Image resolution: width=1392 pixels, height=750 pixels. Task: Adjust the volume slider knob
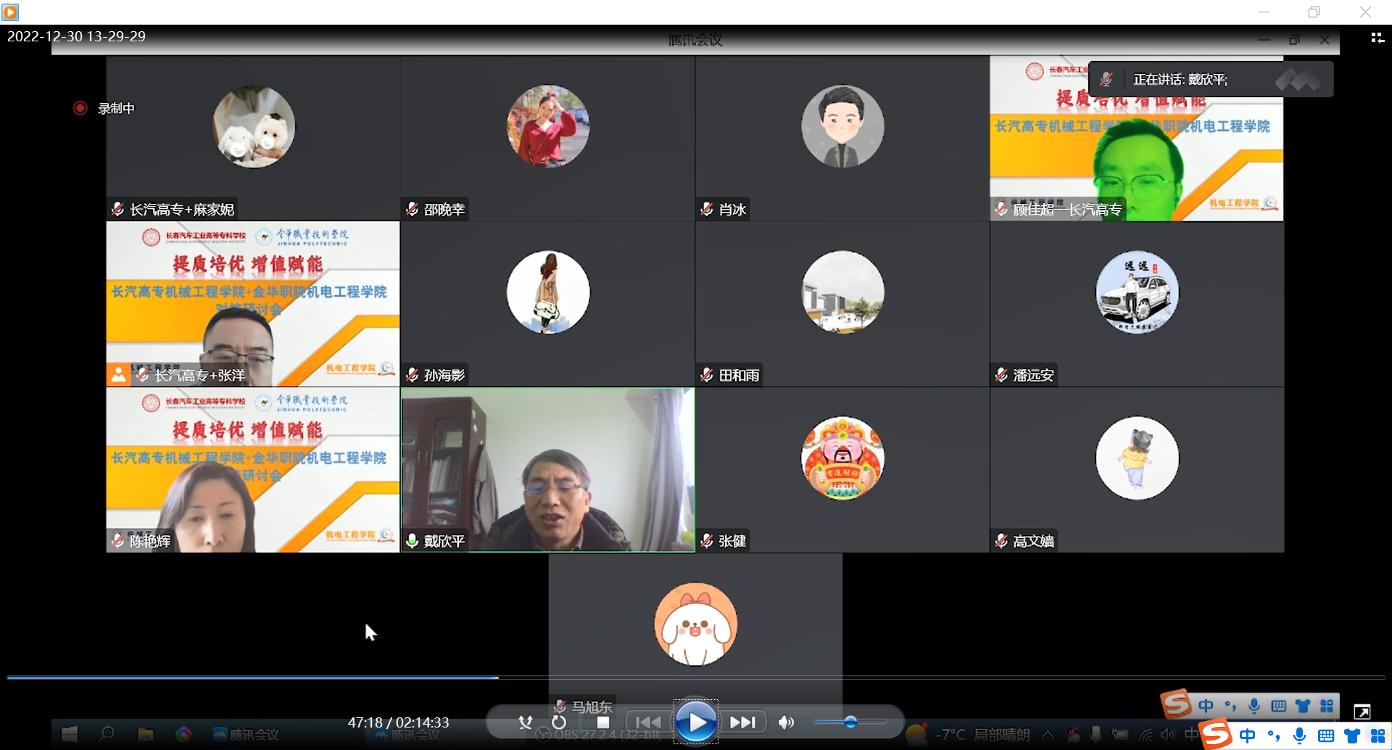[x=850, y=722]
